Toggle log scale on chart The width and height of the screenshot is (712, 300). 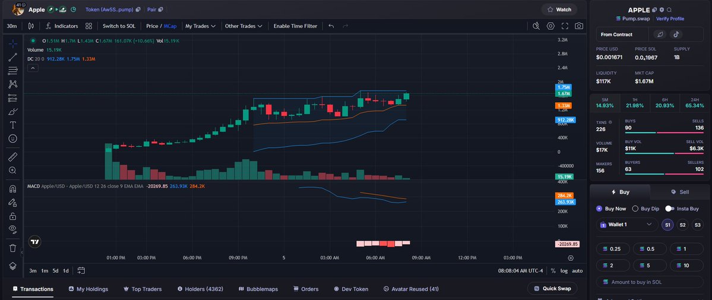tap(564, 270)
